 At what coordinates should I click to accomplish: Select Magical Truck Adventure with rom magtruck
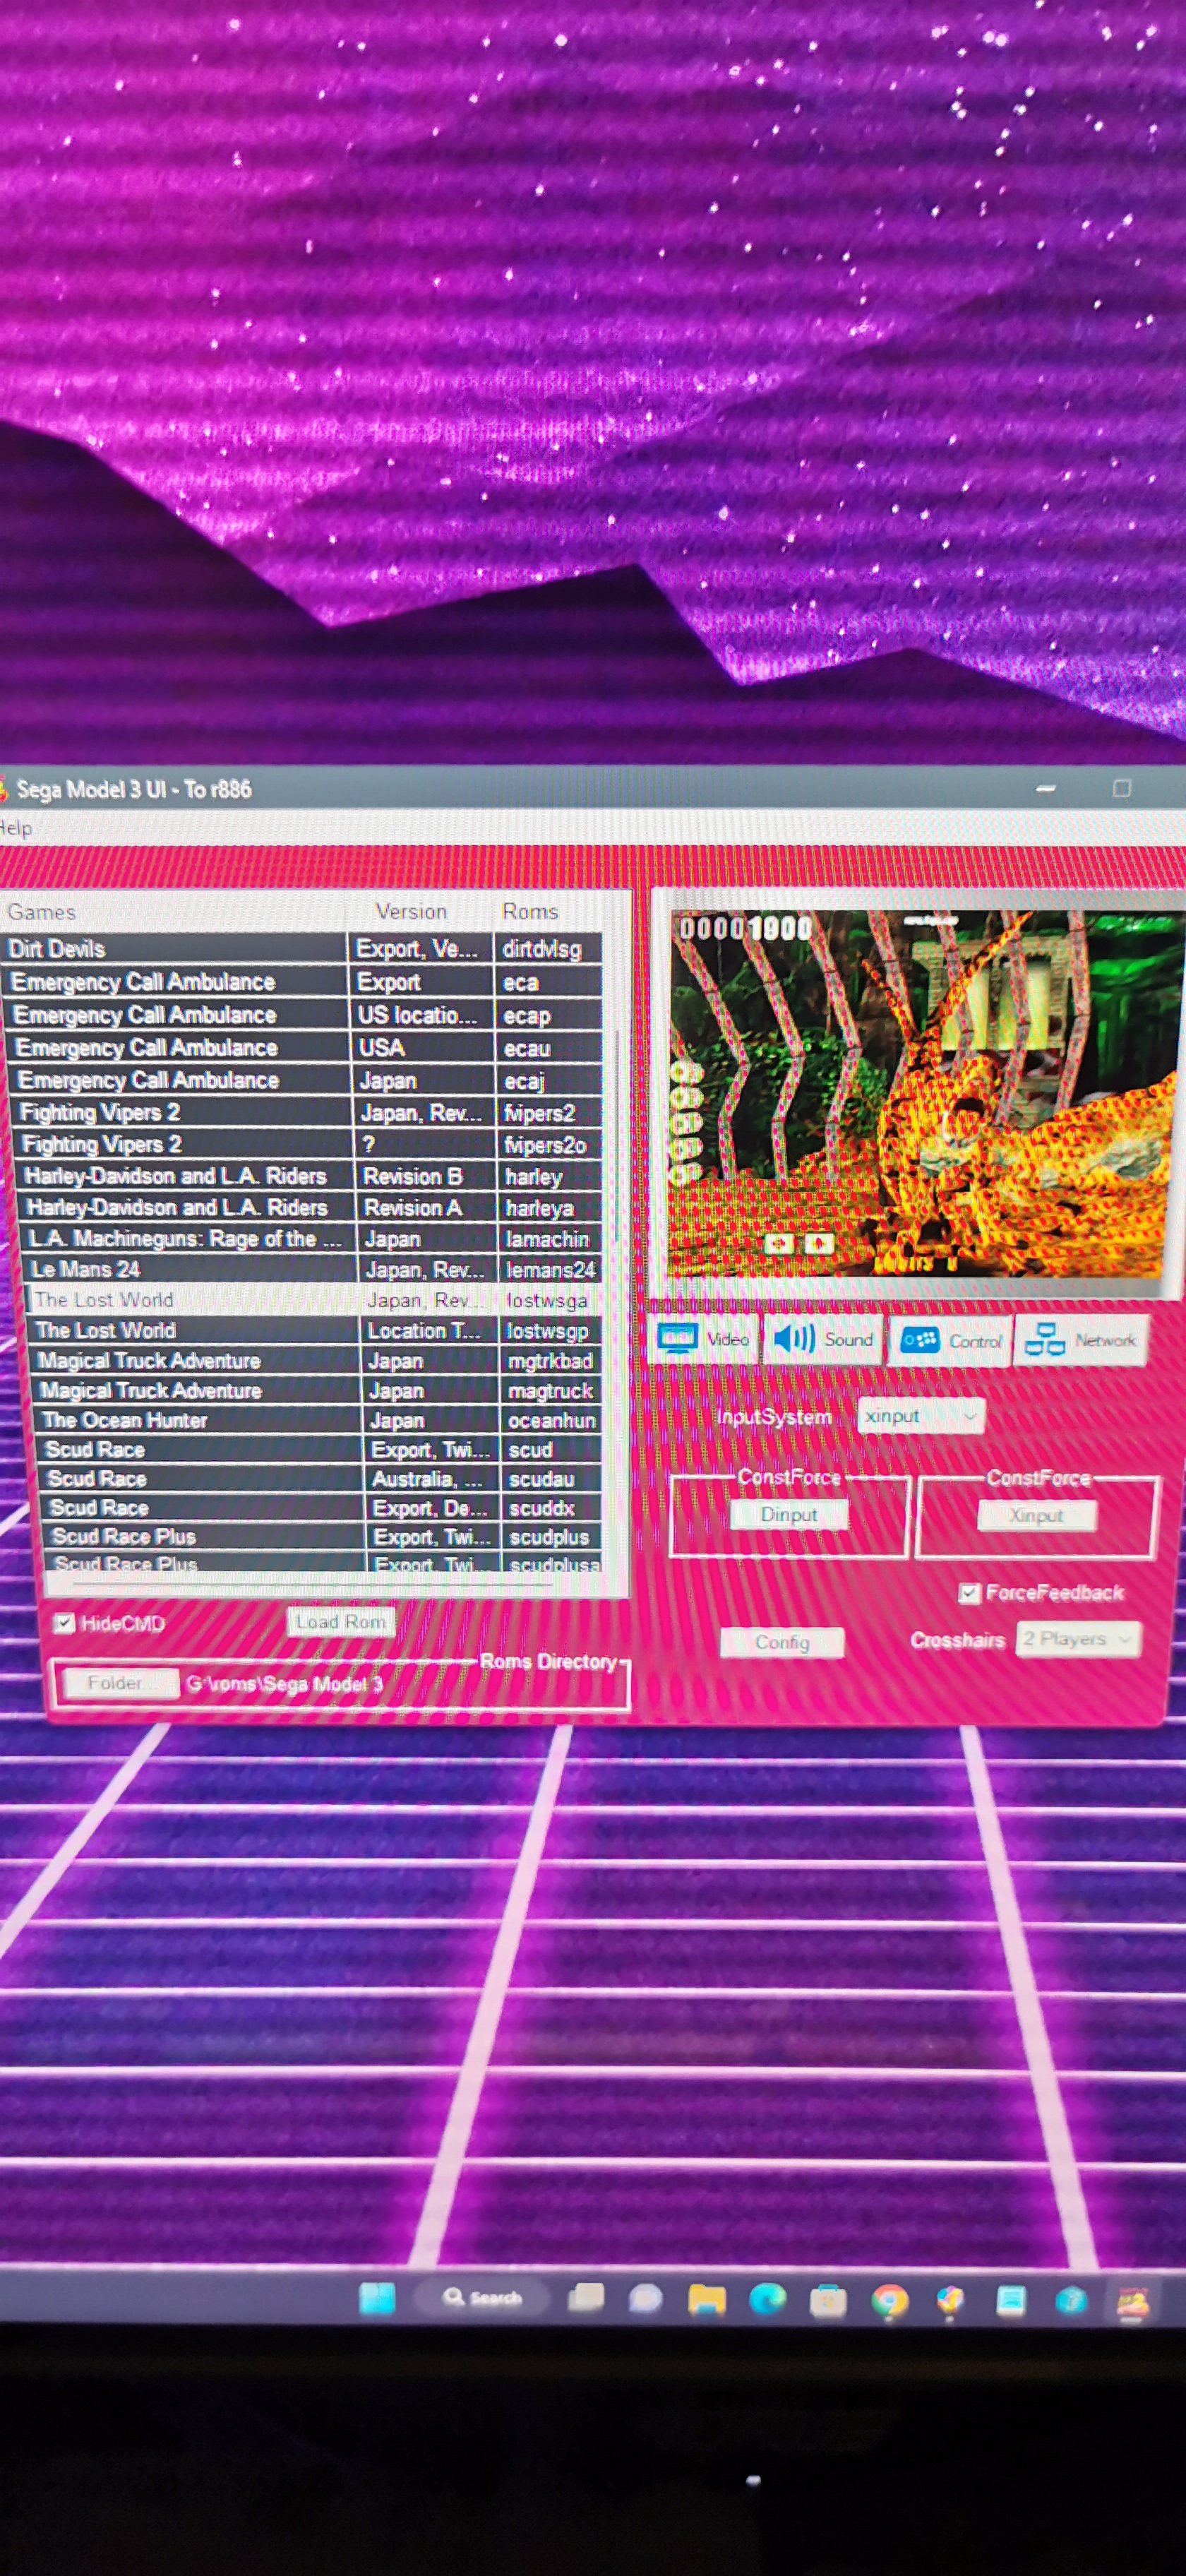click(x=317, y=1390)
